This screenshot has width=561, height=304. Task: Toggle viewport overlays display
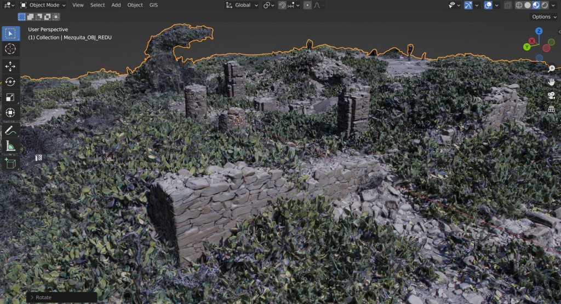[x=488, y=5]
